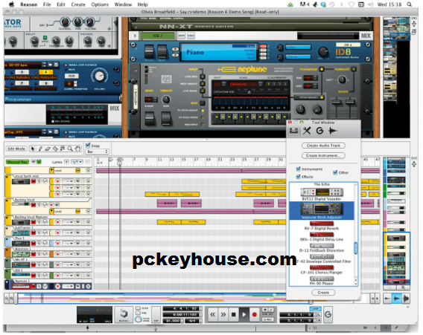The height and width of the screenshot is (335, 423).
Task: Click the Fast Forward transport button
Action: [x=223, y=314]
